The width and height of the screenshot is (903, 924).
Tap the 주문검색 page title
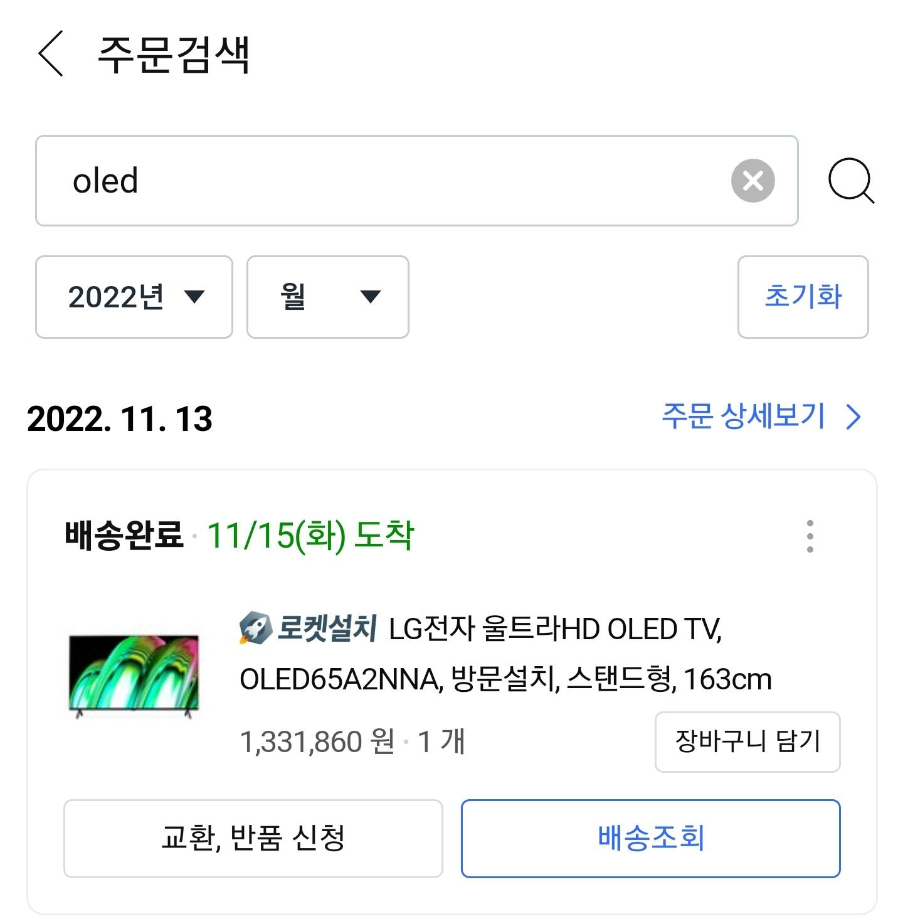(174, 55)
